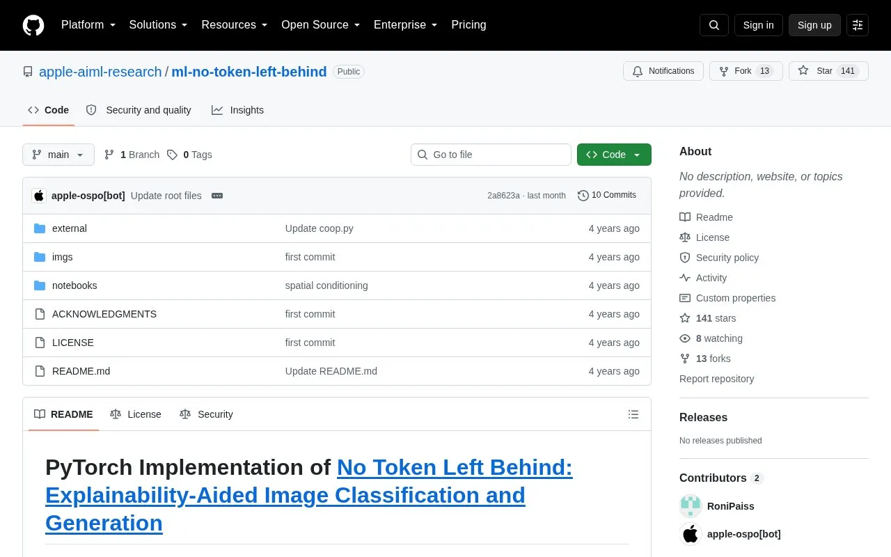Open Security policy in About sidebar
The height and width of the screenshot is (557, 891).
tap(719, 258)
